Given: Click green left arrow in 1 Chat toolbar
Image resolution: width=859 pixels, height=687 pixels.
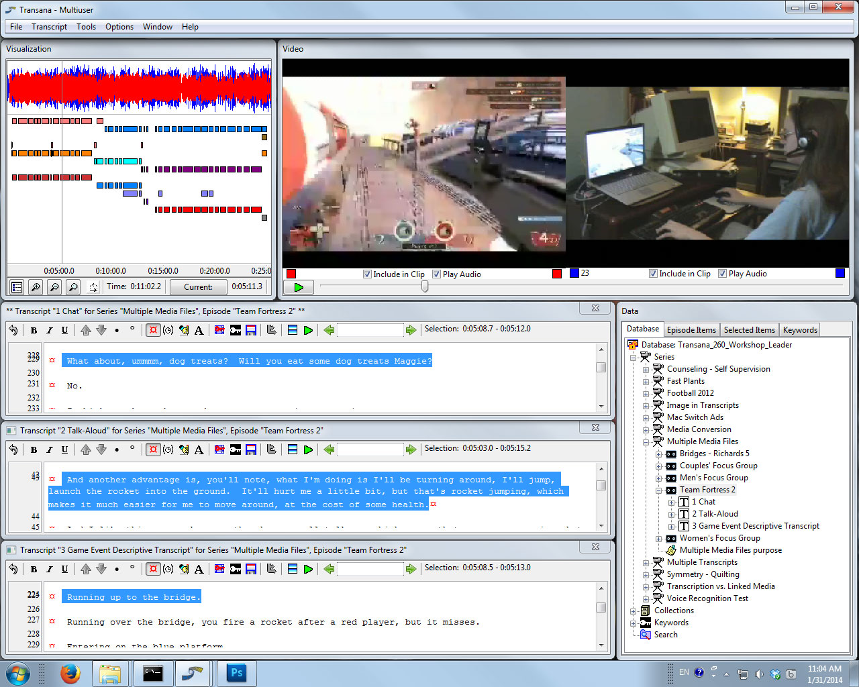Looking at the screenshot, I should coord(329,330).
